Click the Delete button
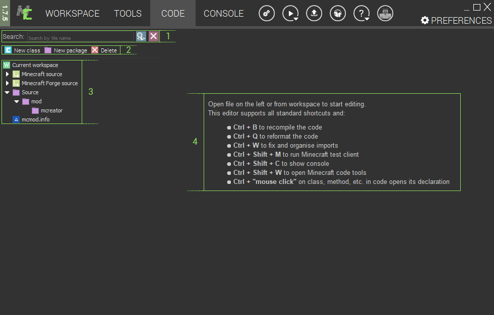The height and width of the screenshot is (315, 494). [104, 50]
